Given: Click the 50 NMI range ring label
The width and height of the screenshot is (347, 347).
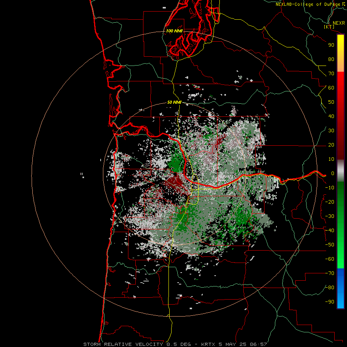Looking at the screenshot, I should pyautogui.click(x=174, y=102).
